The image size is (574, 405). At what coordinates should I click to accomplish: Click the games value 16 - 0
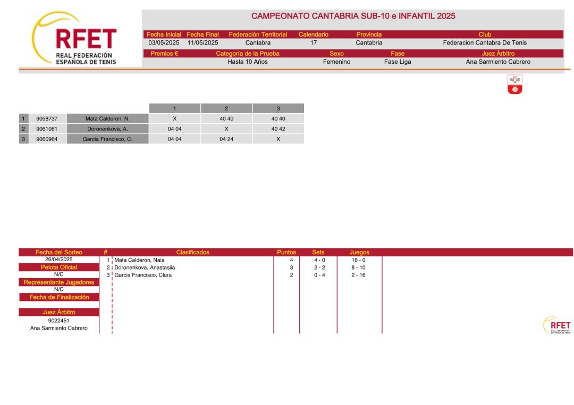click(x=358, y=260)
